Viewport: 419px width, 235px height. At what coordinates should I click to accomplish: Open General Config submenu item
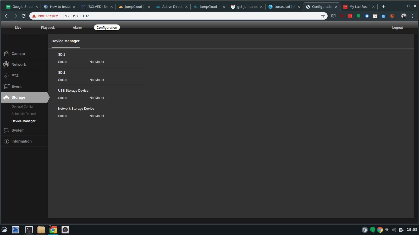tap(22, 107)
